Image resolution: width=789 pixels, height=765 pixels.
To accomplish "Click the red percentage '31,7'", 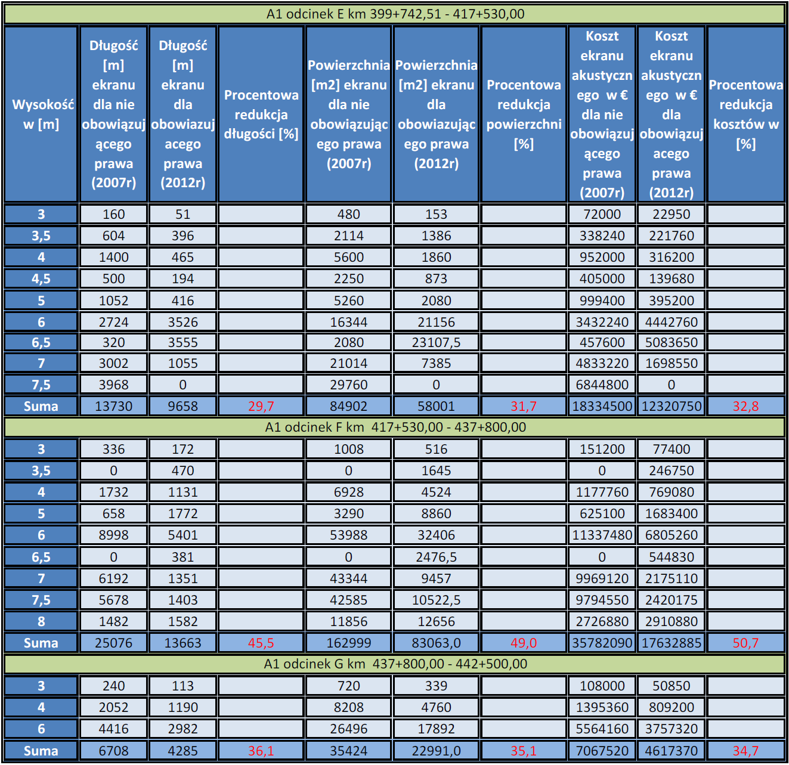I will pyautogui.click(x=524, y=406).
